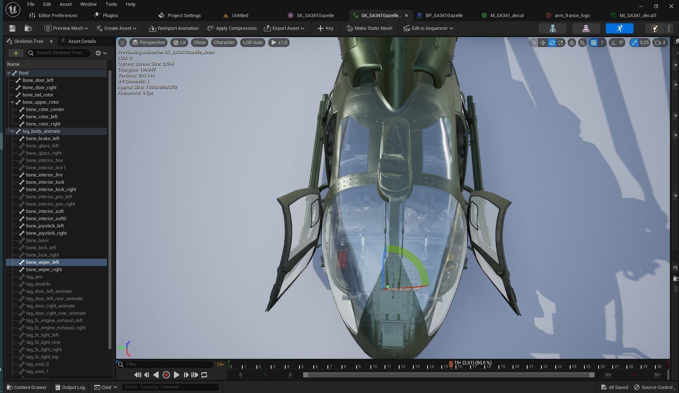The width and height of the screenshot is (679, 393).
Task: Toggle scale snapping arrow button
Action: click(634, 43)
